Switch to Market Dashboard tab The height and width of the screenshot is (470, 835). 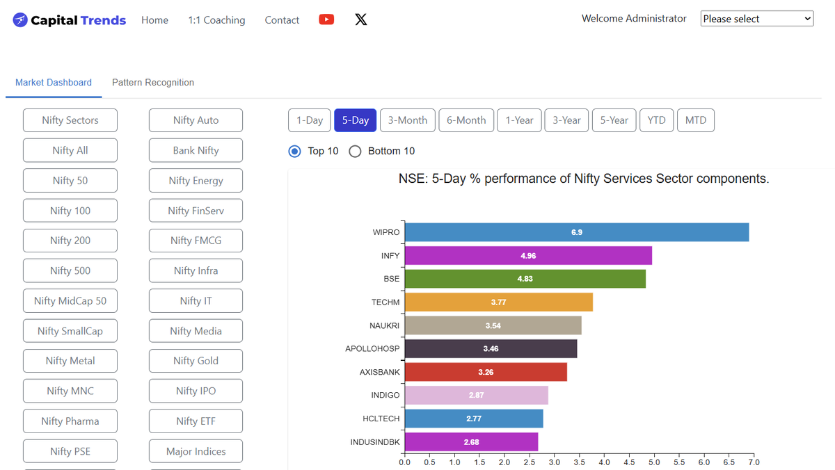click(54, 82)
